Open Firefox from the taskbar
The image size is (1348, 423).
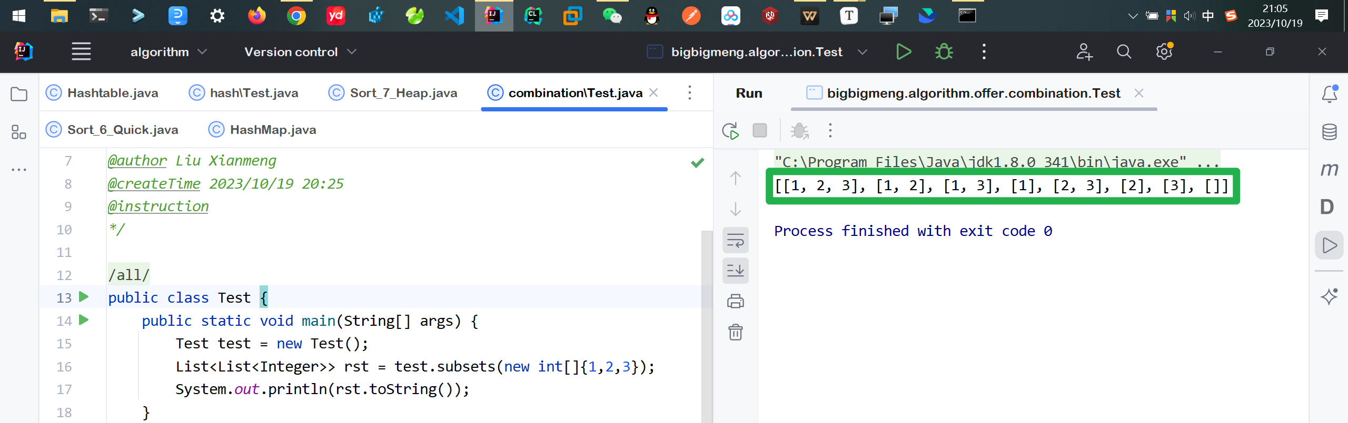(x=257, y=16)
